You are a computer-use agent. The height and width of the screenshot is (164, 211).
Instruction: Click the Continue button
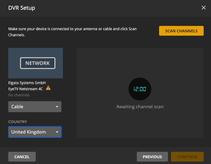click(187, 157)
